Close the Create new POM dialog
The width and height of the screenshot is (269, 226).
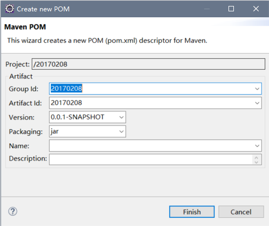256,9
